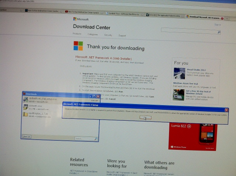Click the Sign in link

(x=217, y=25)
